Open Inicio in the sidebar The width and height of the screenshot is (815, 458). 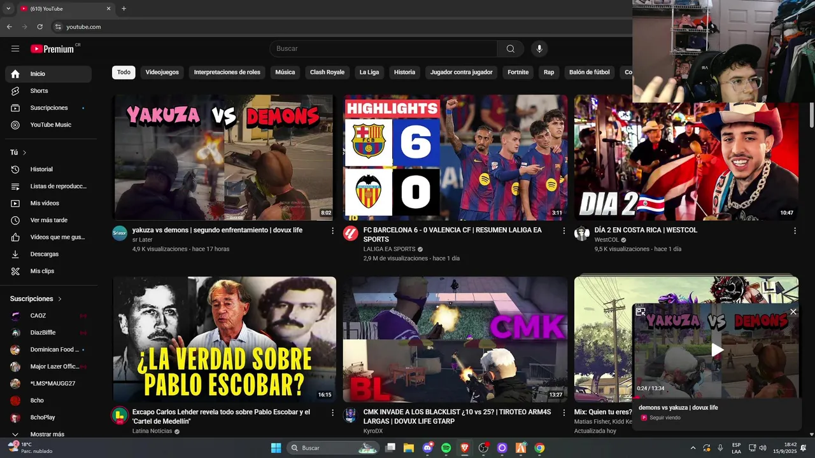(48, 74)
